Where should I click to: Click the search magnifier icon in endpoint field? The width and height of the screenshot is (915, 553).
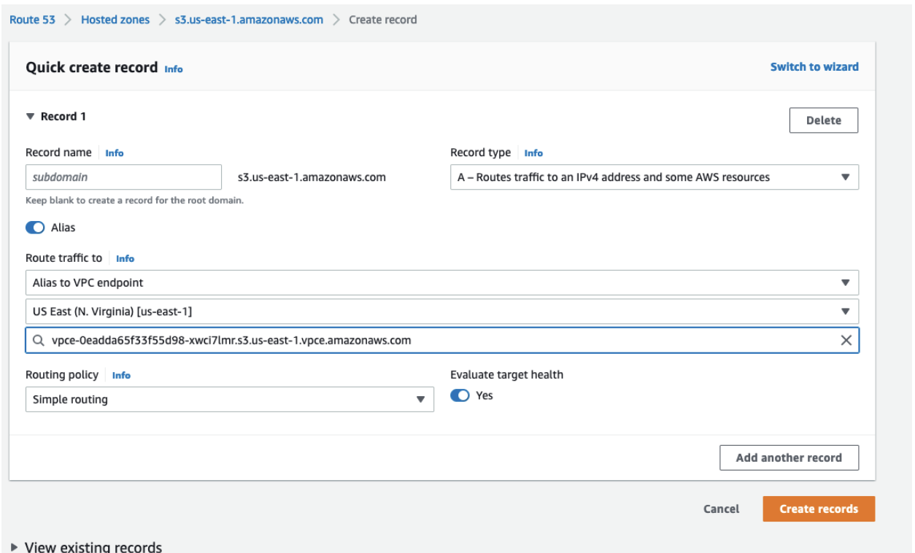pos(38,341)
